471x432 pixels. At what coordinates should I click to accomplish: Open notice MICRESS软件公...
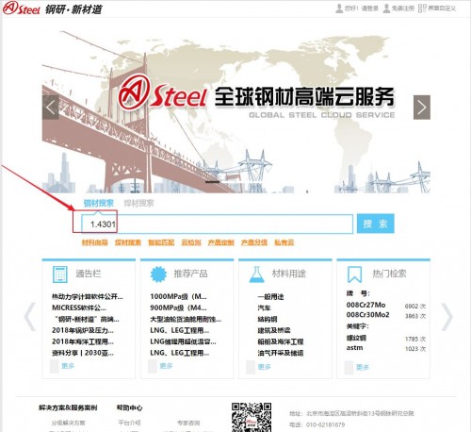click(x=79, y=307)
